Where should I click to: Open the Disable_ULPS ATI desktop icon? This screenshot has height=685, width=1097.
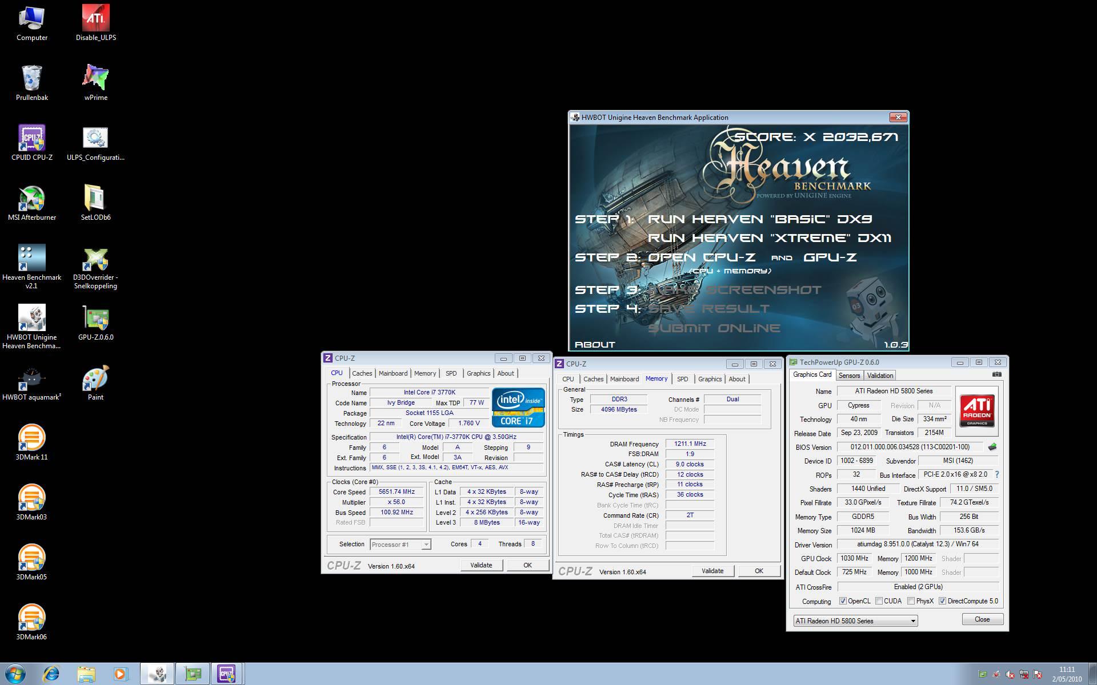point(96,23)
